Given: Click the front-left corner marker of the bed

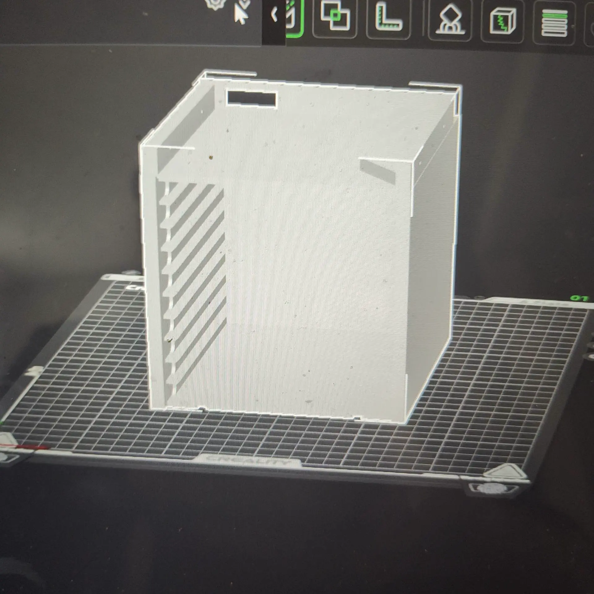Looking at the screenshot, I should coord(6,440).
